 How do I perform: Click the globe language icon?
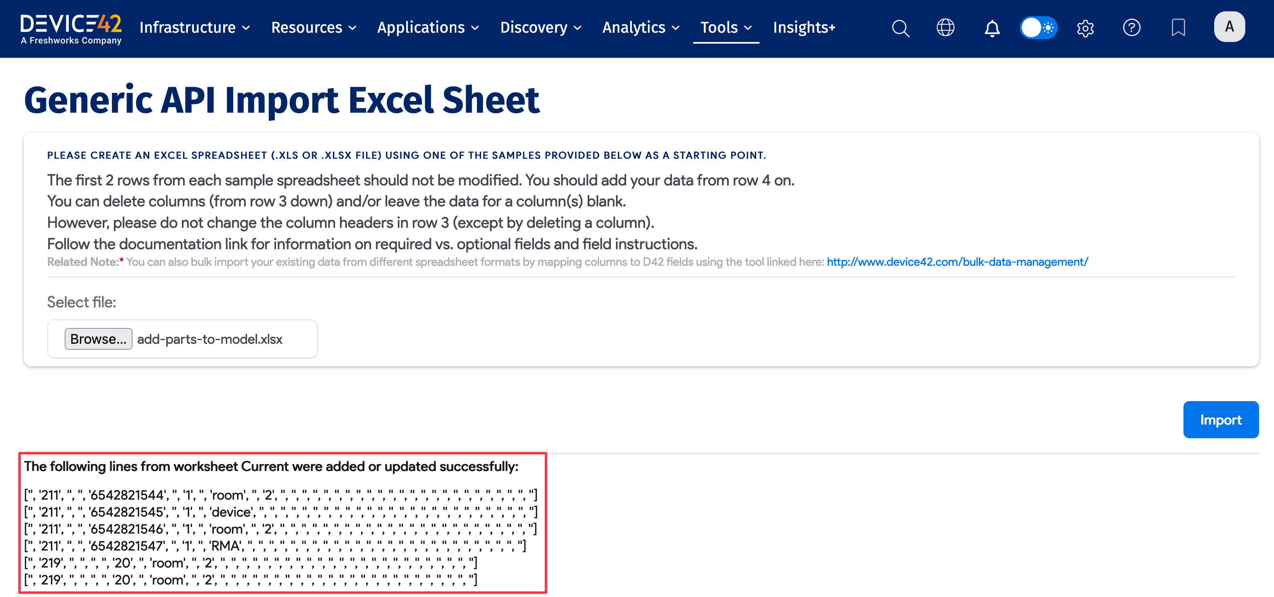pos(945,28)
